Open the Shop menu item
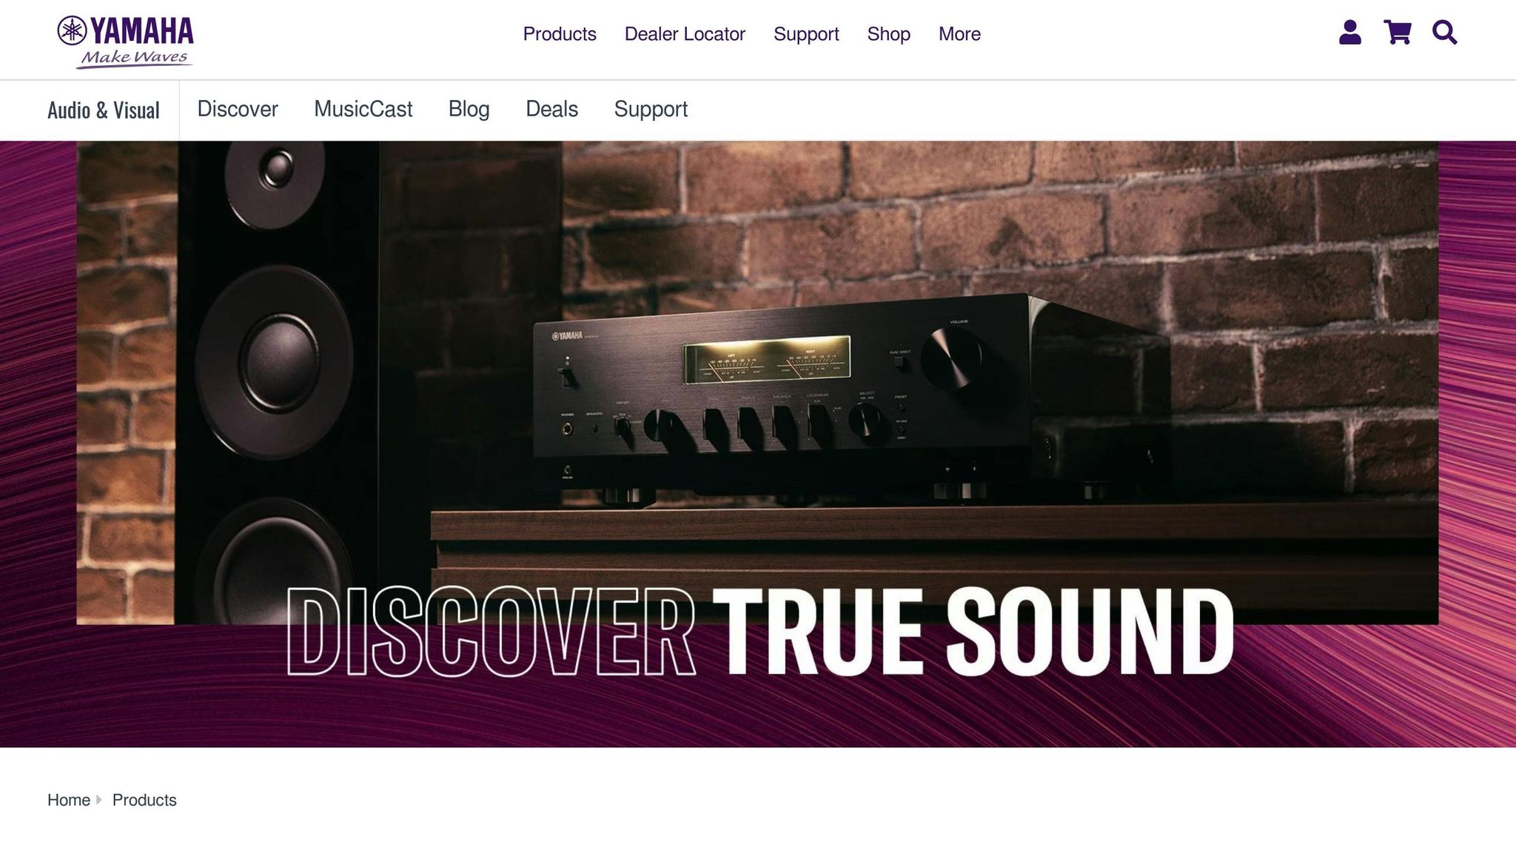Screen dimensions: 1516x853 [888, 34]
